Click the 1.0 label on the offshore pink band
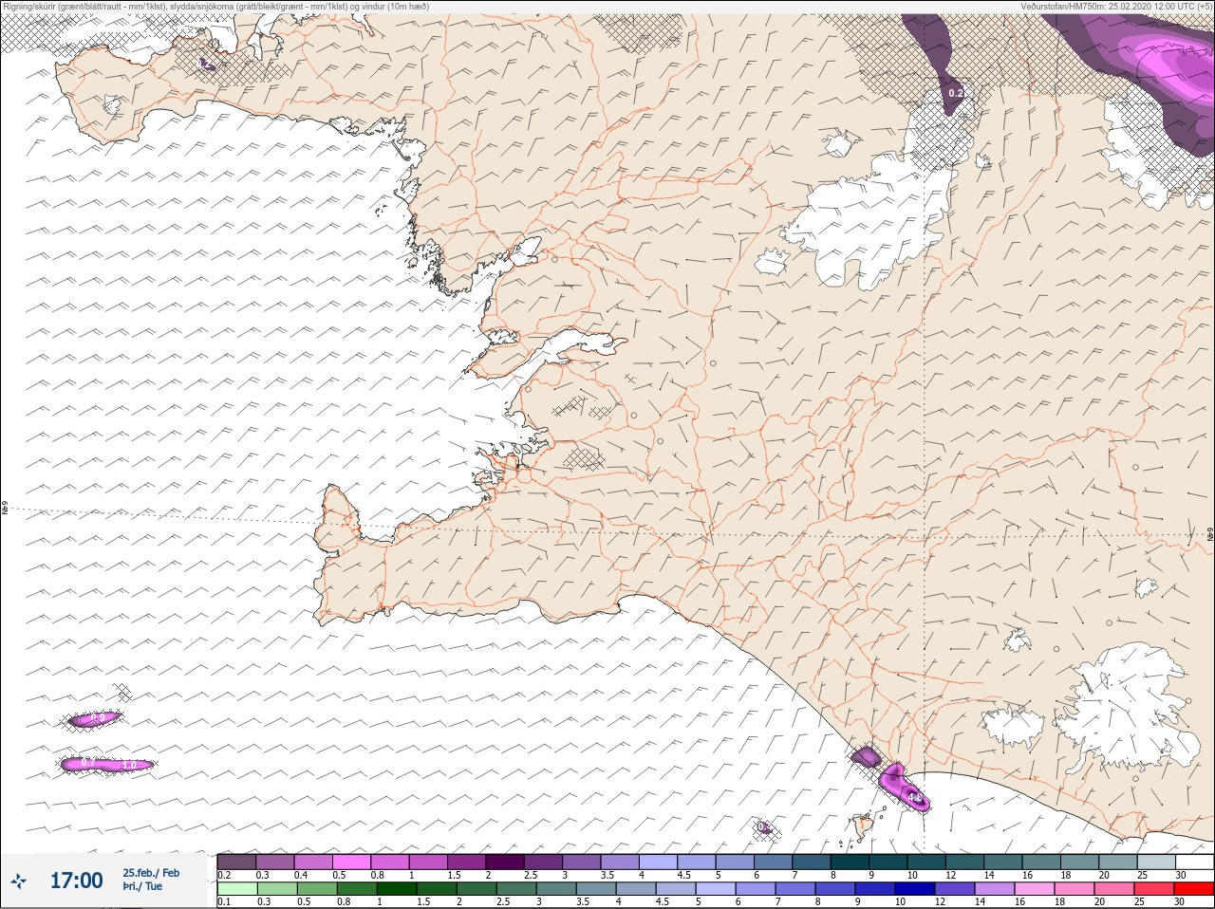Viewport: 1215px width, 909px height. (130, 765)
